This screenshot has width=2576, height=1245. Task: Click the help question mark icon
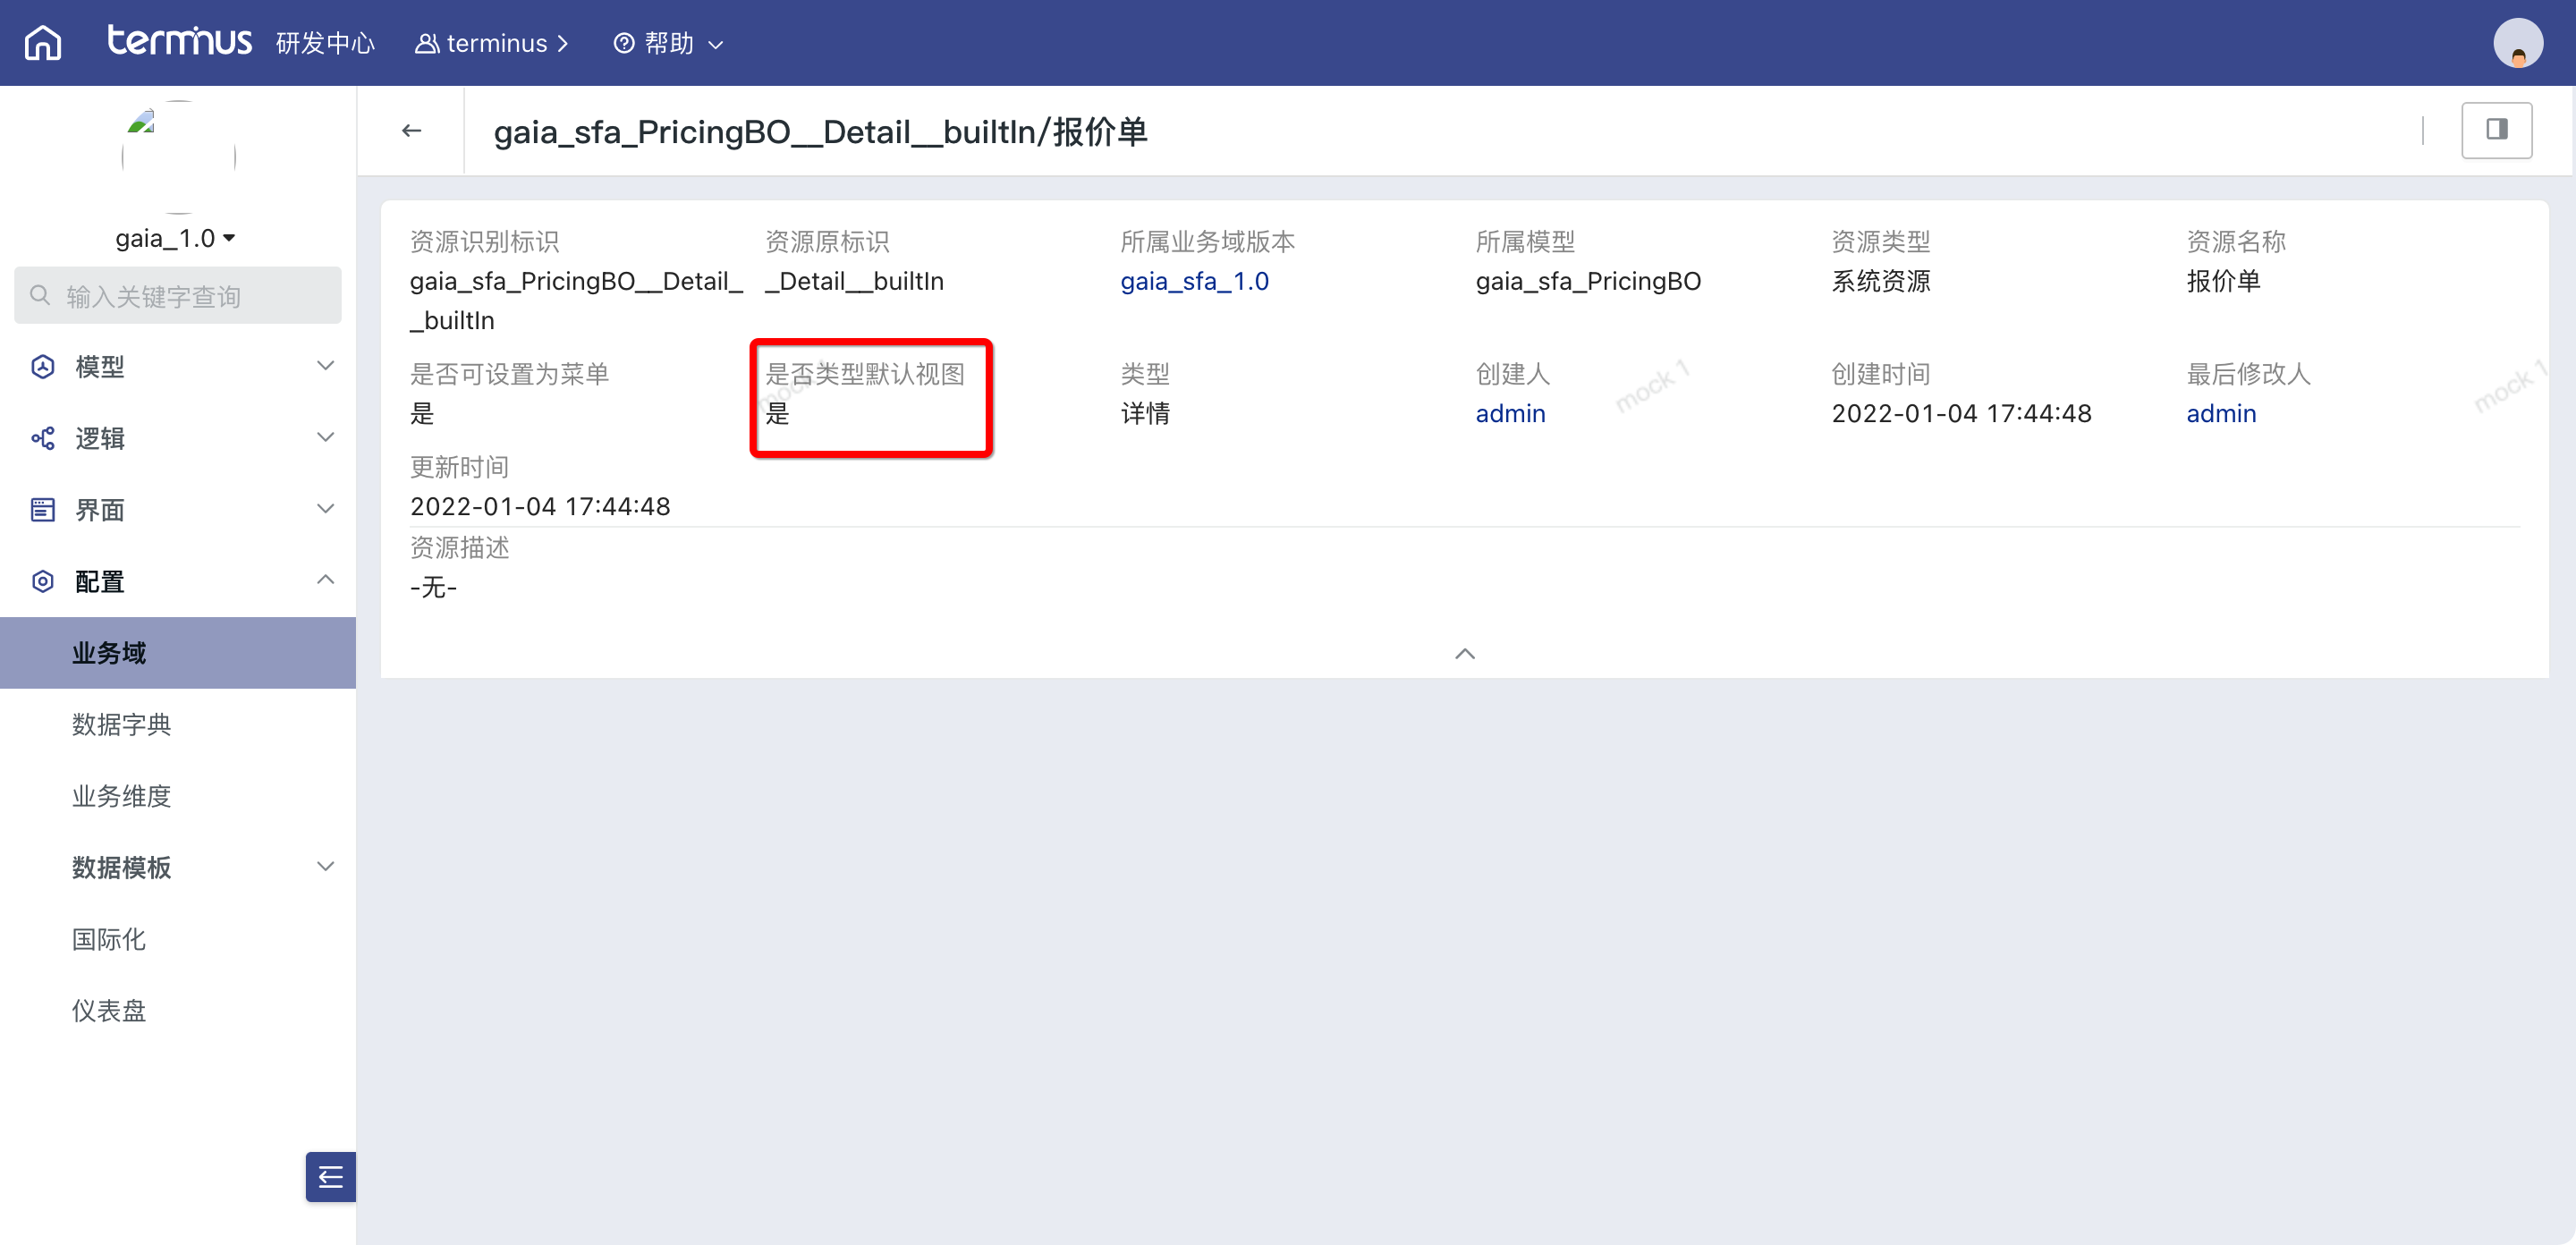click(x=623, y=43)
